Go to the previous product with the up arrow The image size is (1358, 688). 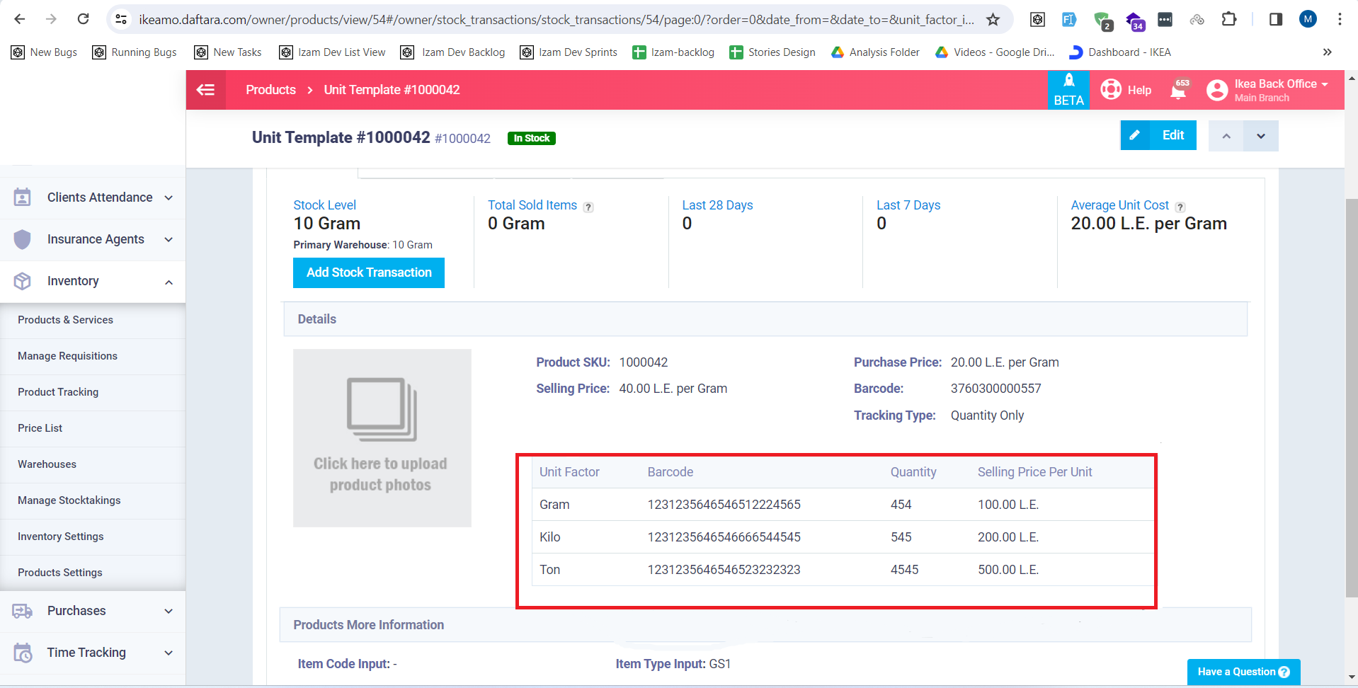(x=1226, y=136)
